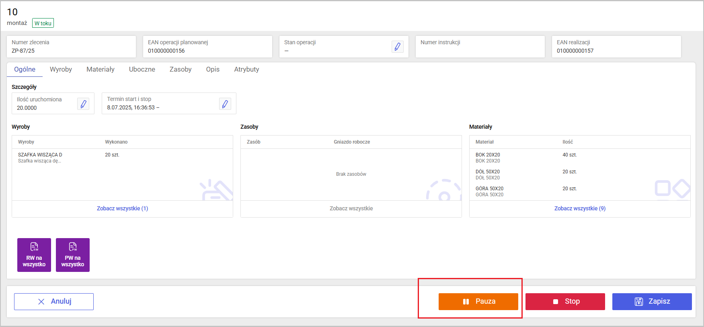Select the Ogólne tab
Image resolution: width=704 pixels, height=327 pixels.
pyautogui.click(x=25, y=69)
